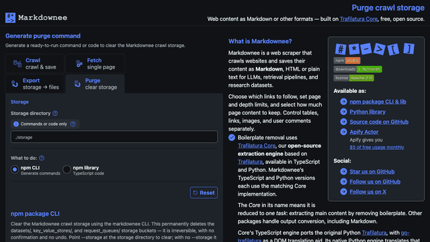Open the Apify Actor link
Viewport: 430px width, 242px height.
[364, 132]
